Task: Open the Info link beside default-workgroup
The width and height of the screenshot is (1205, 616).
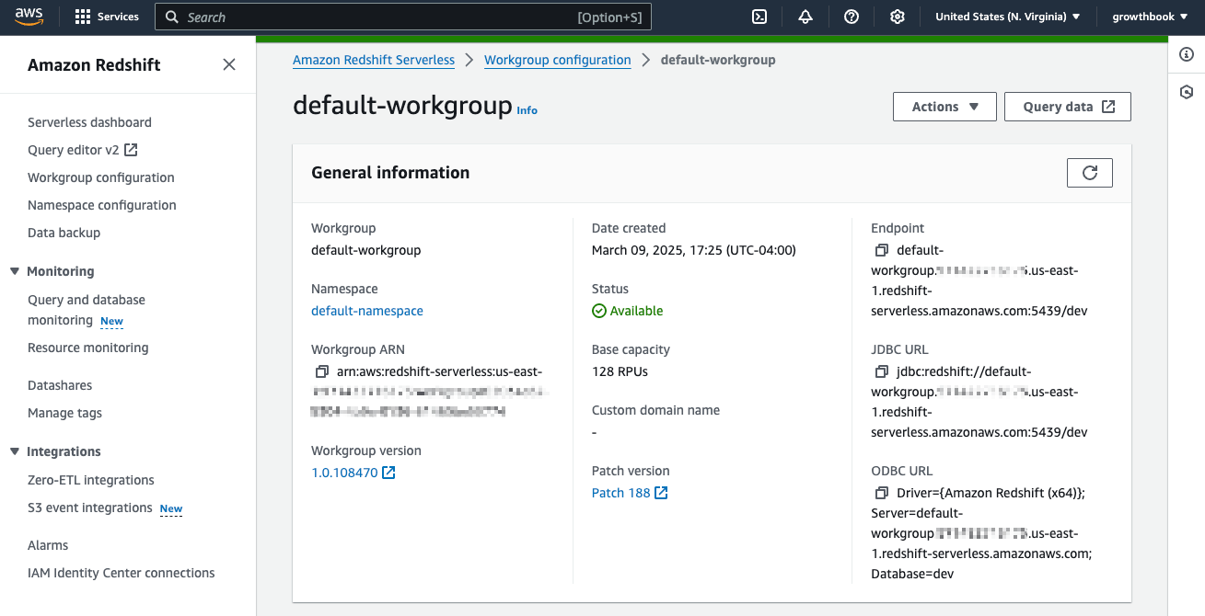Action: coord(527,110)
